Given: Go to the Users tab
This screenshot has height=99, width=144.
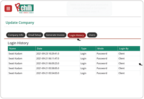Looking at the screenshot, I should pyautogui.click(x=92, y=35).
